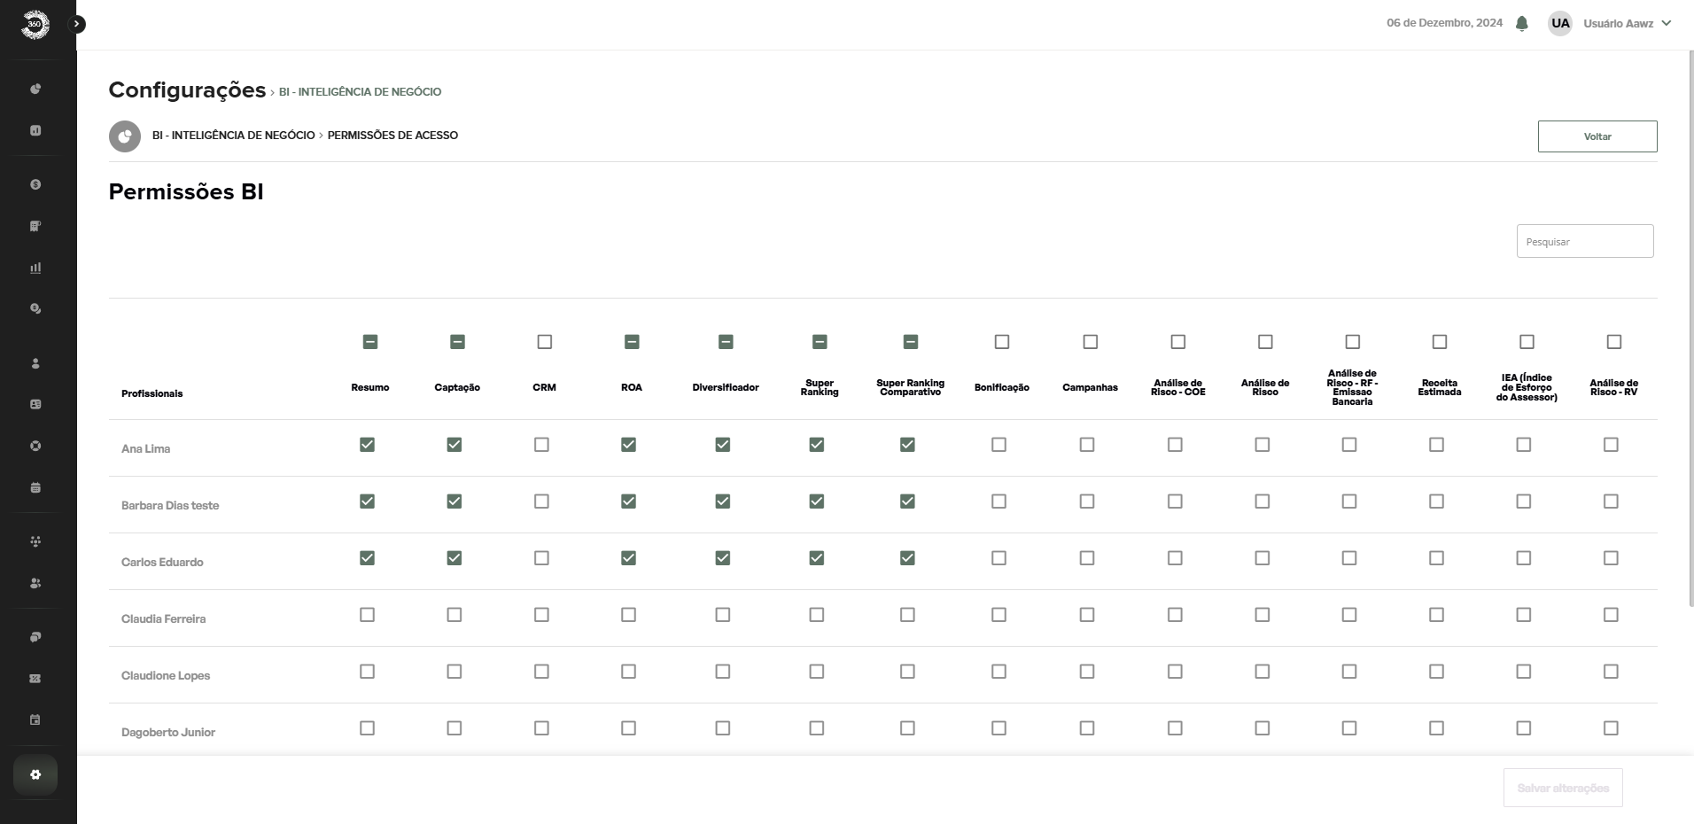Expand the sidebar with arrow toggle
This screenshot has width=1694, height=824.
pyautogui.click(x=77, y=24)
